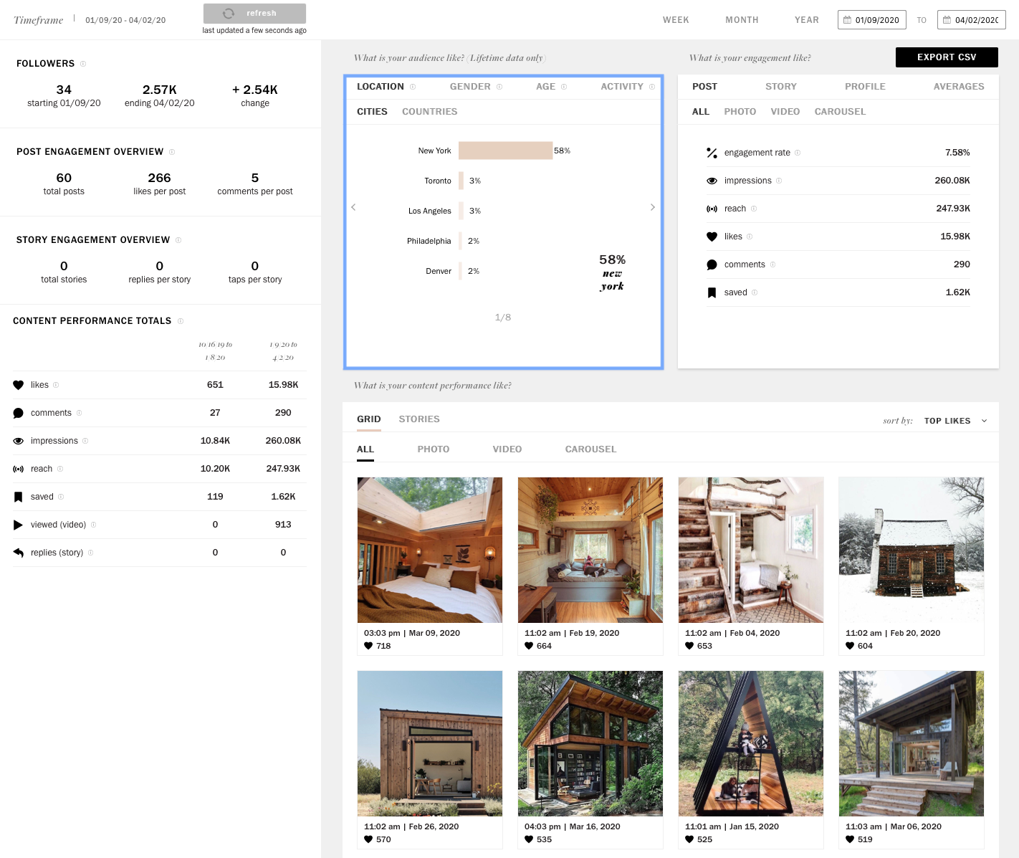
Task: Select the YEAR timeframe
Action: coord(807,20)
